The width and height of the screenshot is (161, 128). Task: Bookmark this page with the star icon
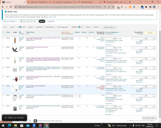(113, 7)
